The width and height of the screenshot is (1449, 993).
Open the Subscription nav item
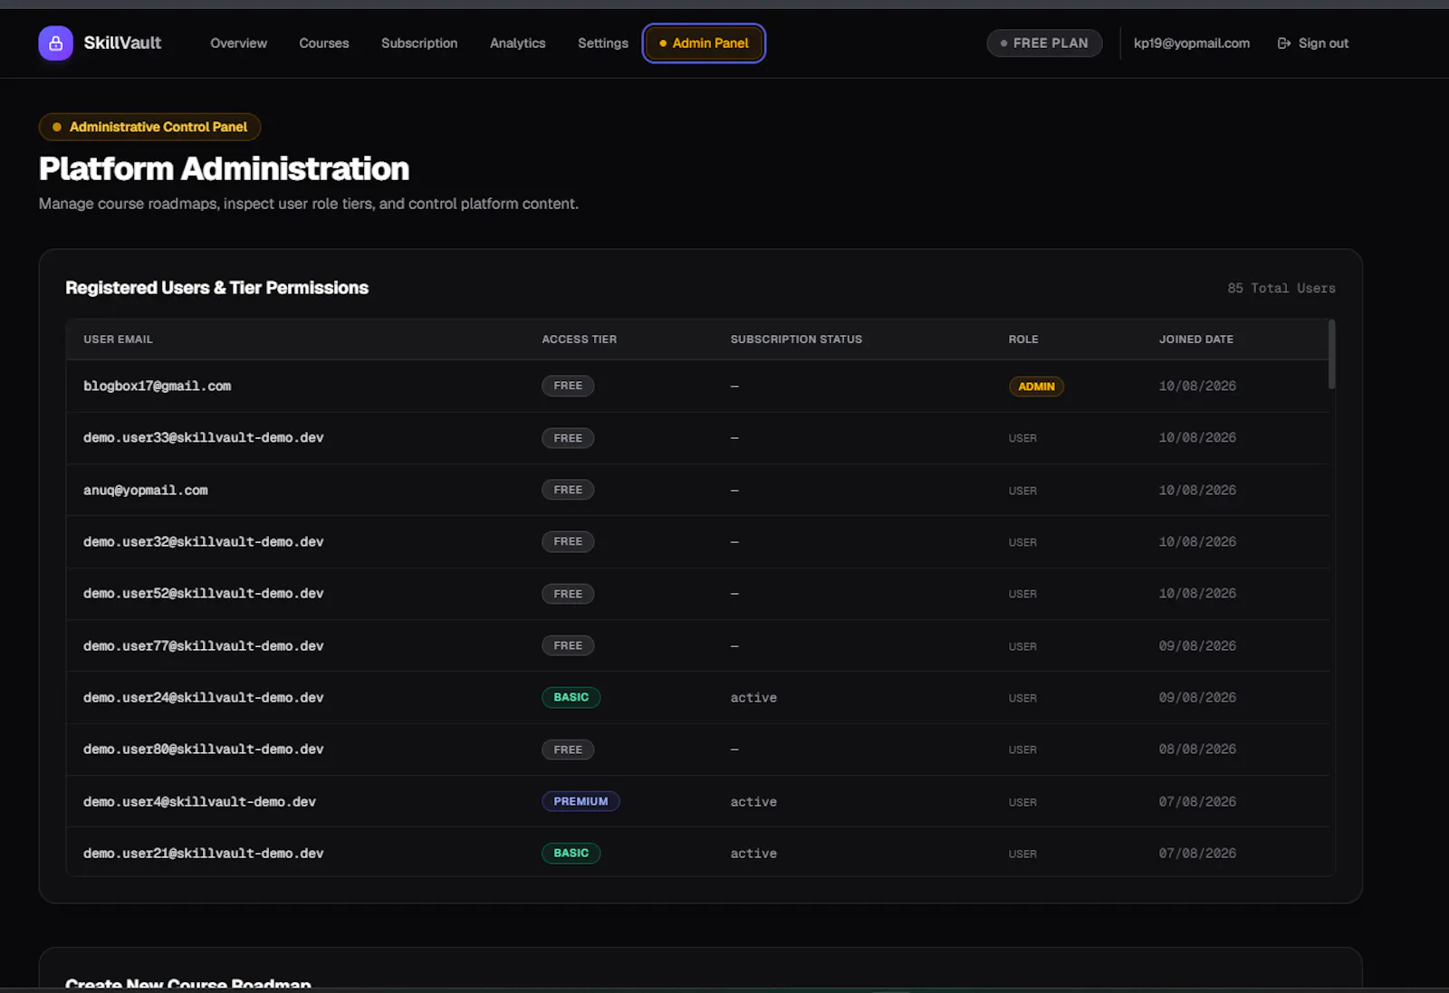pos(419,43)
